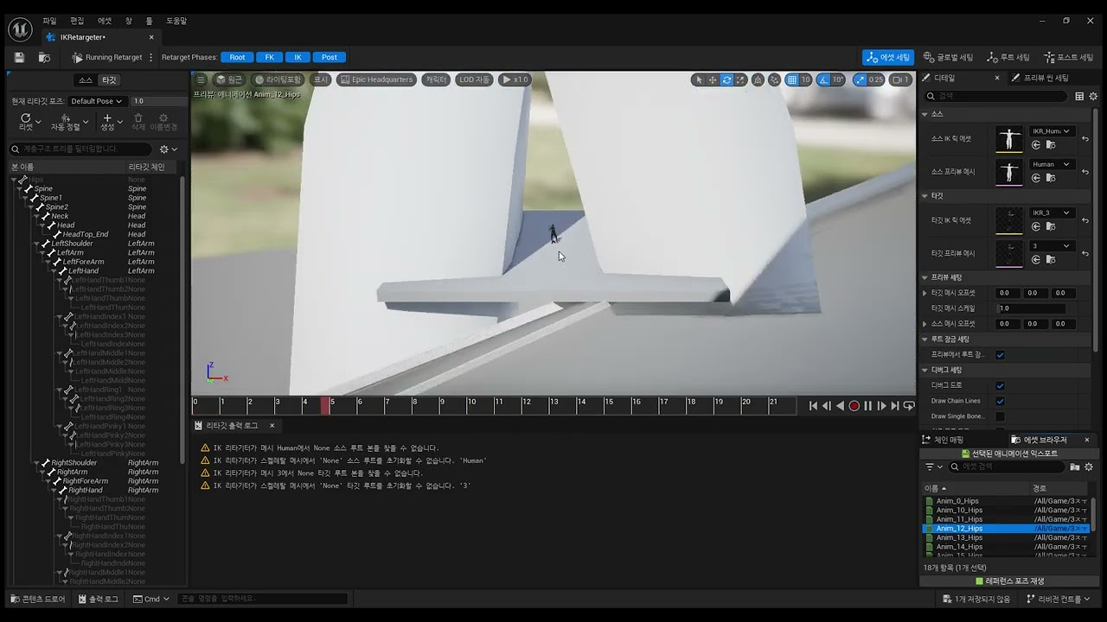Image resolution: width=1107 pixels, height=622 pixels.
Task: Click the Post retarget phase button
Action: (329, 57)
